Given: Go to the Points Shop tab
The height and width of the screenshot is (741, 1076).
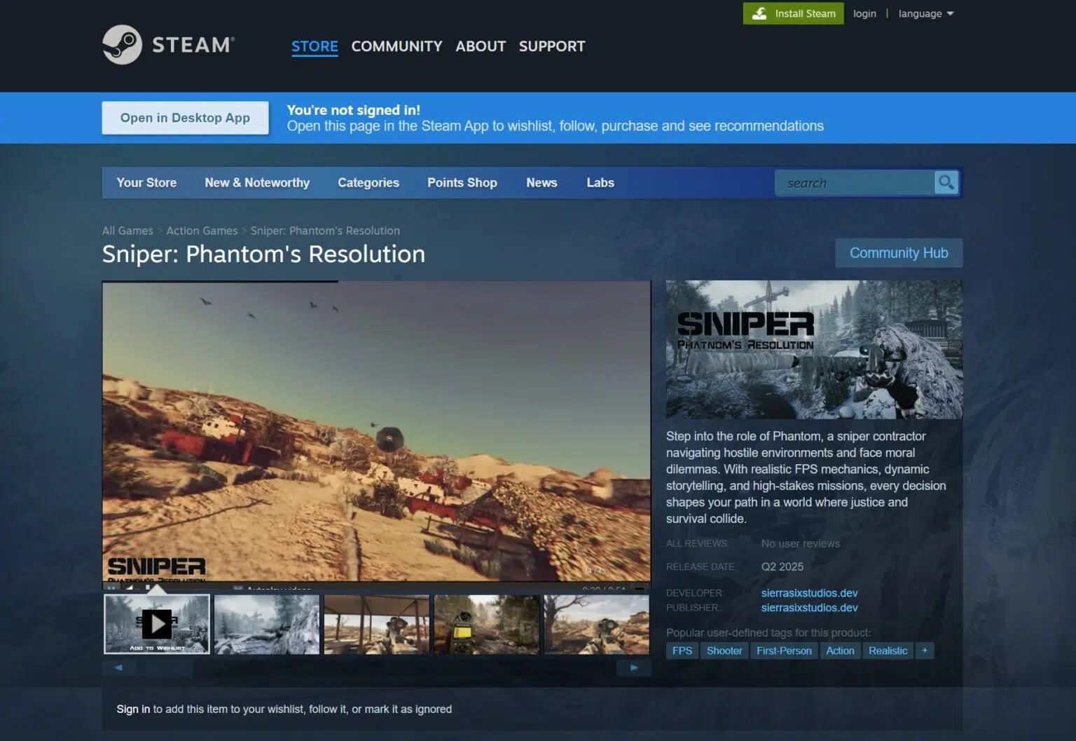Looking at the screenshot, I should [462, 182].
